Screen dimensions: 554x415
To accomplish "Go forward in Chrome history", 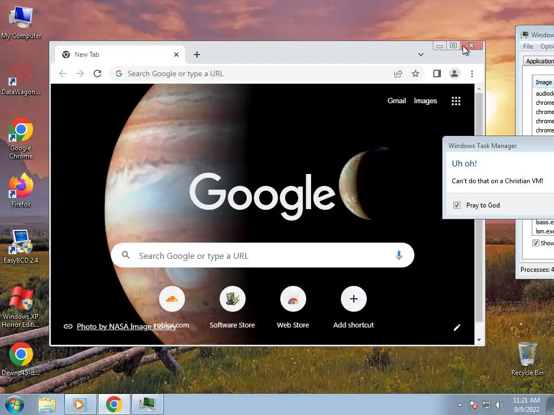I will (x=80, y=73).
